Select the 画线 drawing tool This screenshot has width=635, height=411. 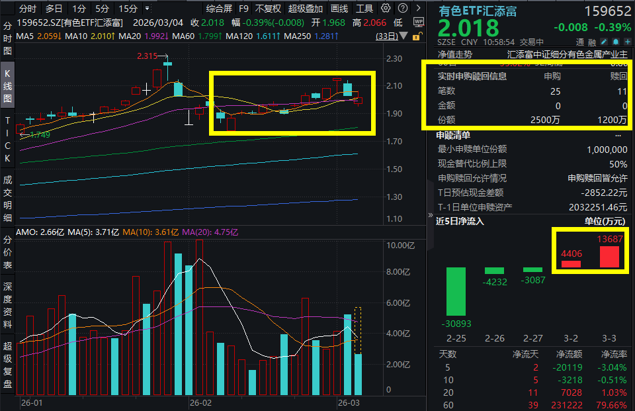pos(339,9)
